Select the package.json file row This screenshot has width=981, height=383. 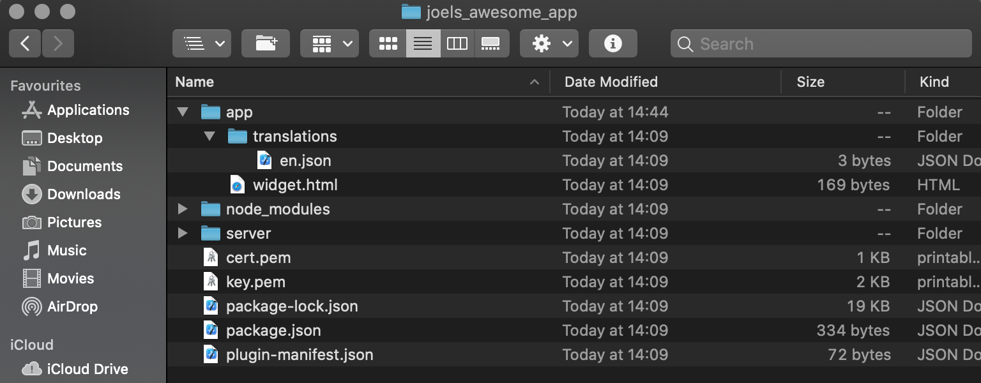pos(273,331)
